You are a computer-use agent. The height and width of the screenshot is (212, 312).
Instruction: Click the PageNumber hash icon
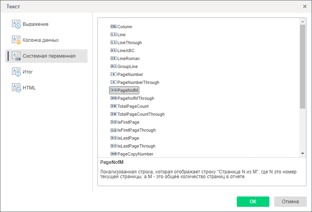pyautogui.click(x=113, y=74)
